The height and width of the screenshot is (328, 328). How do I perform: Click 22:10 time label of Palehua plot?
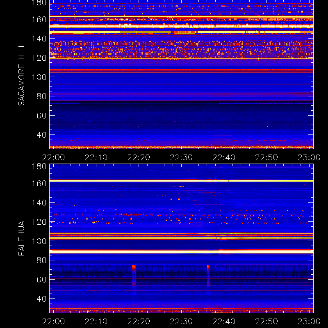pos(96,321)
